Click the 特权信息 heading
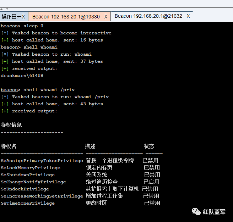Screen dimensions: 233x222 coord(11,125)
